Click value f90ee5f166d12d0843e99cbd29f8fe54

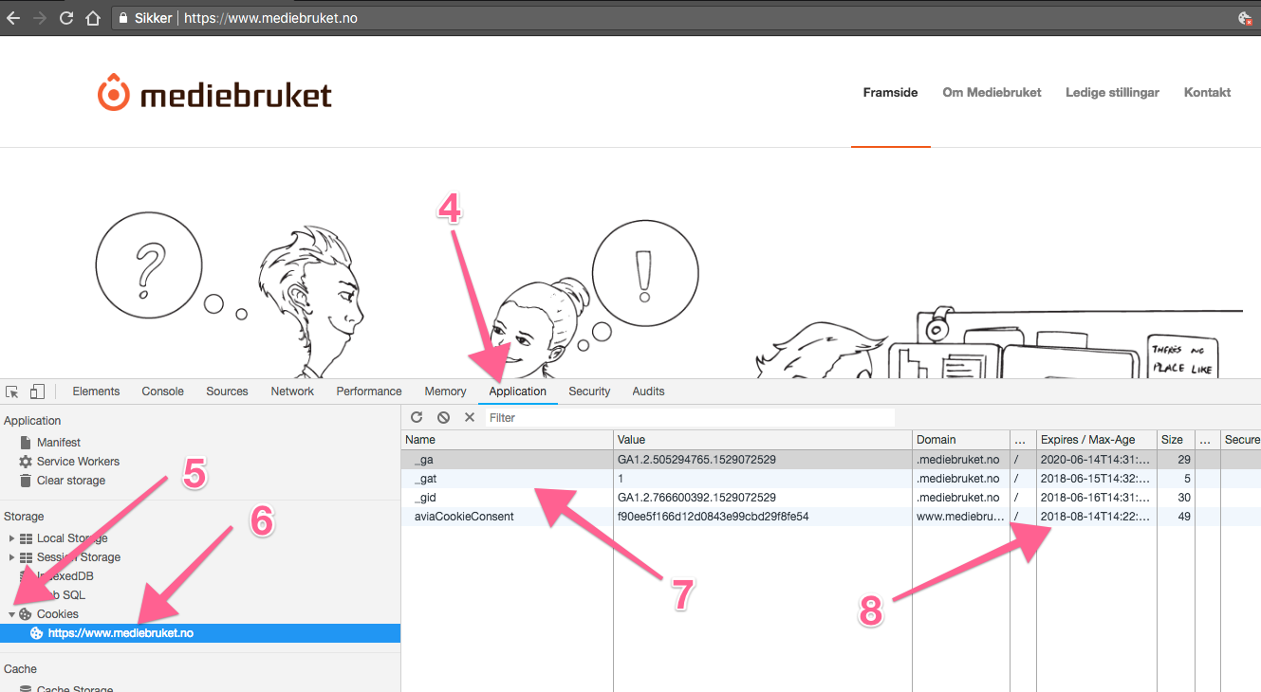[x=713, y=517]
